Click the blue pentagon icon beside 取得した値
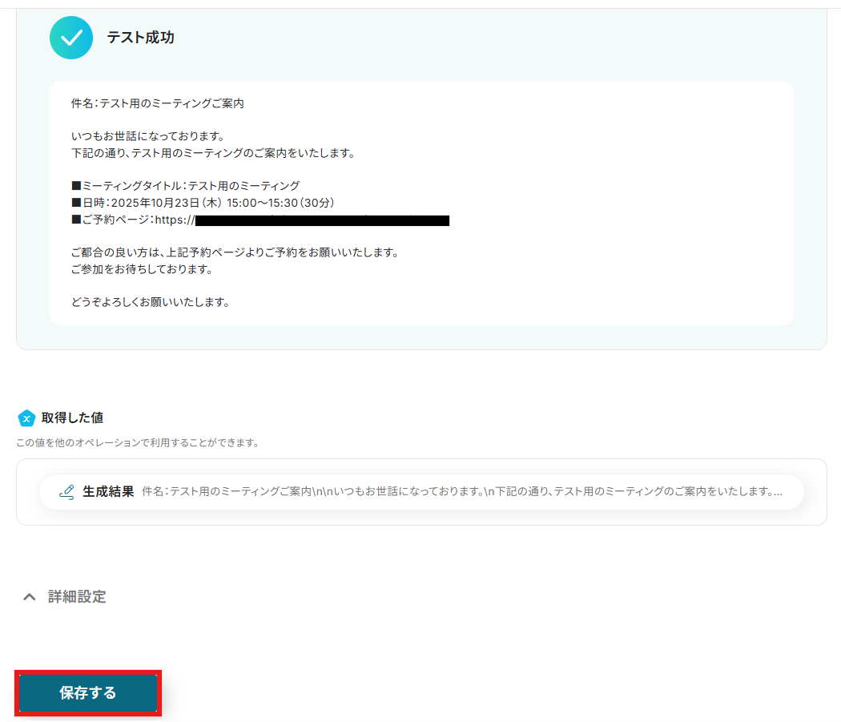Screen dimensions: 841x722 click(x=26, y=417)
